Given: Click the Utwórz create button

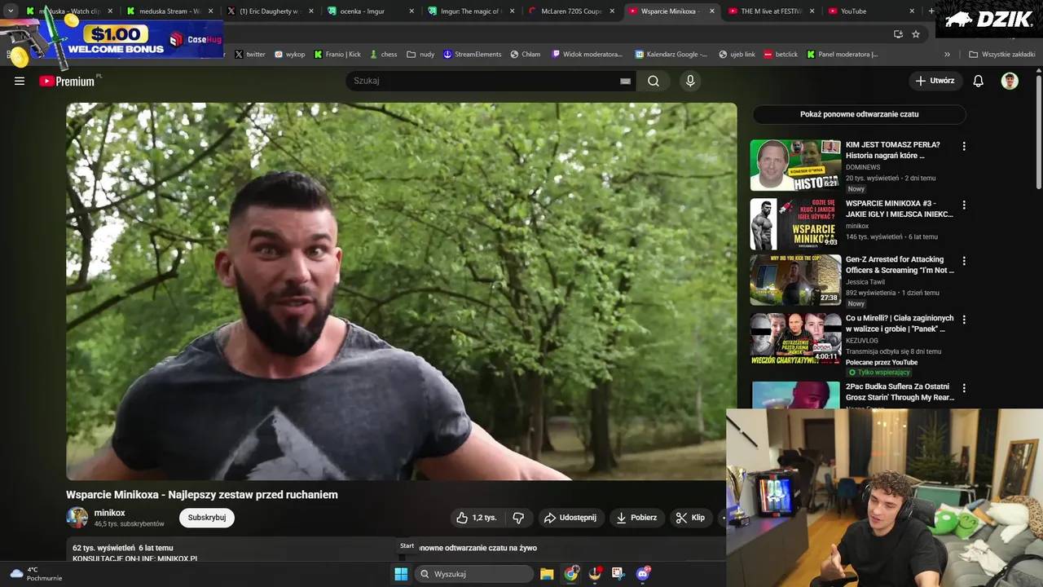Looking at the screenshot, I should [935, 81].
